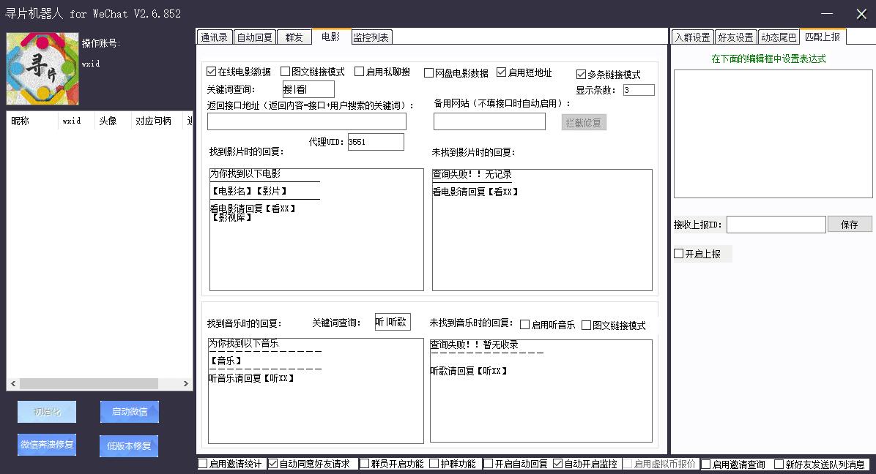Select the 好友设置 tab
This screenshot has height=474, width=876.
736,37
